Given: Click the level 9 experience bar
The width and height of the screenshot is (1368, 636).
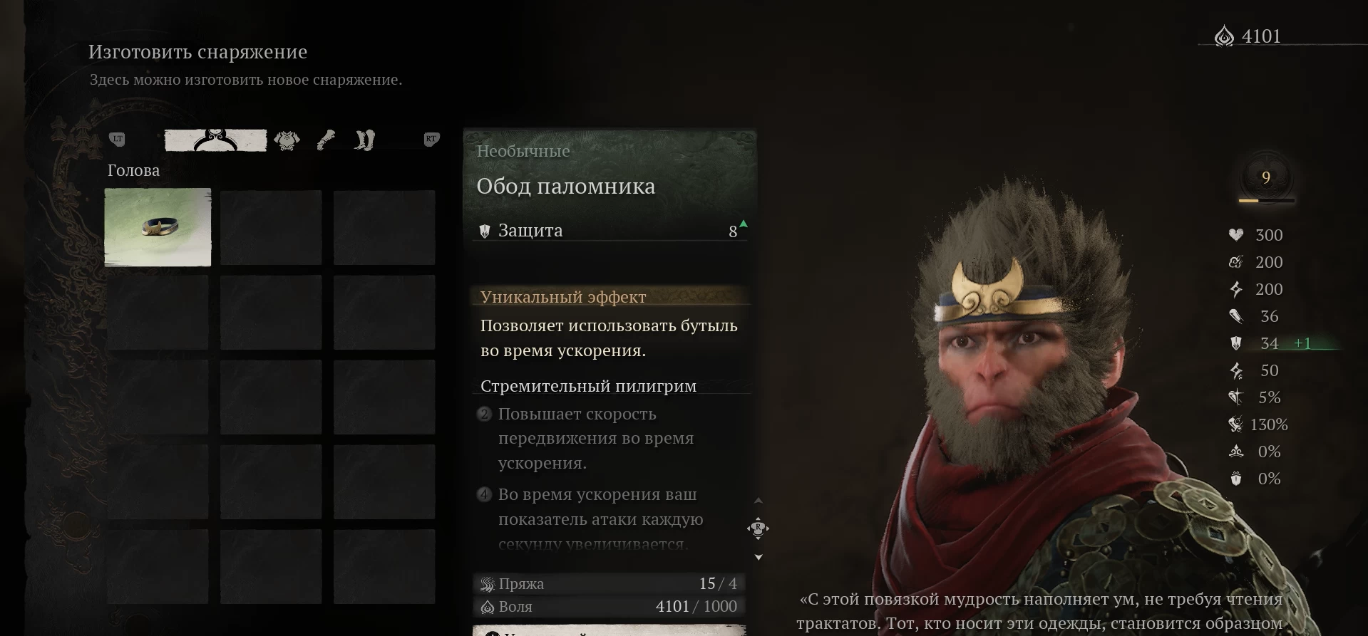Looking at the screenshot, I should (1266, 201).
